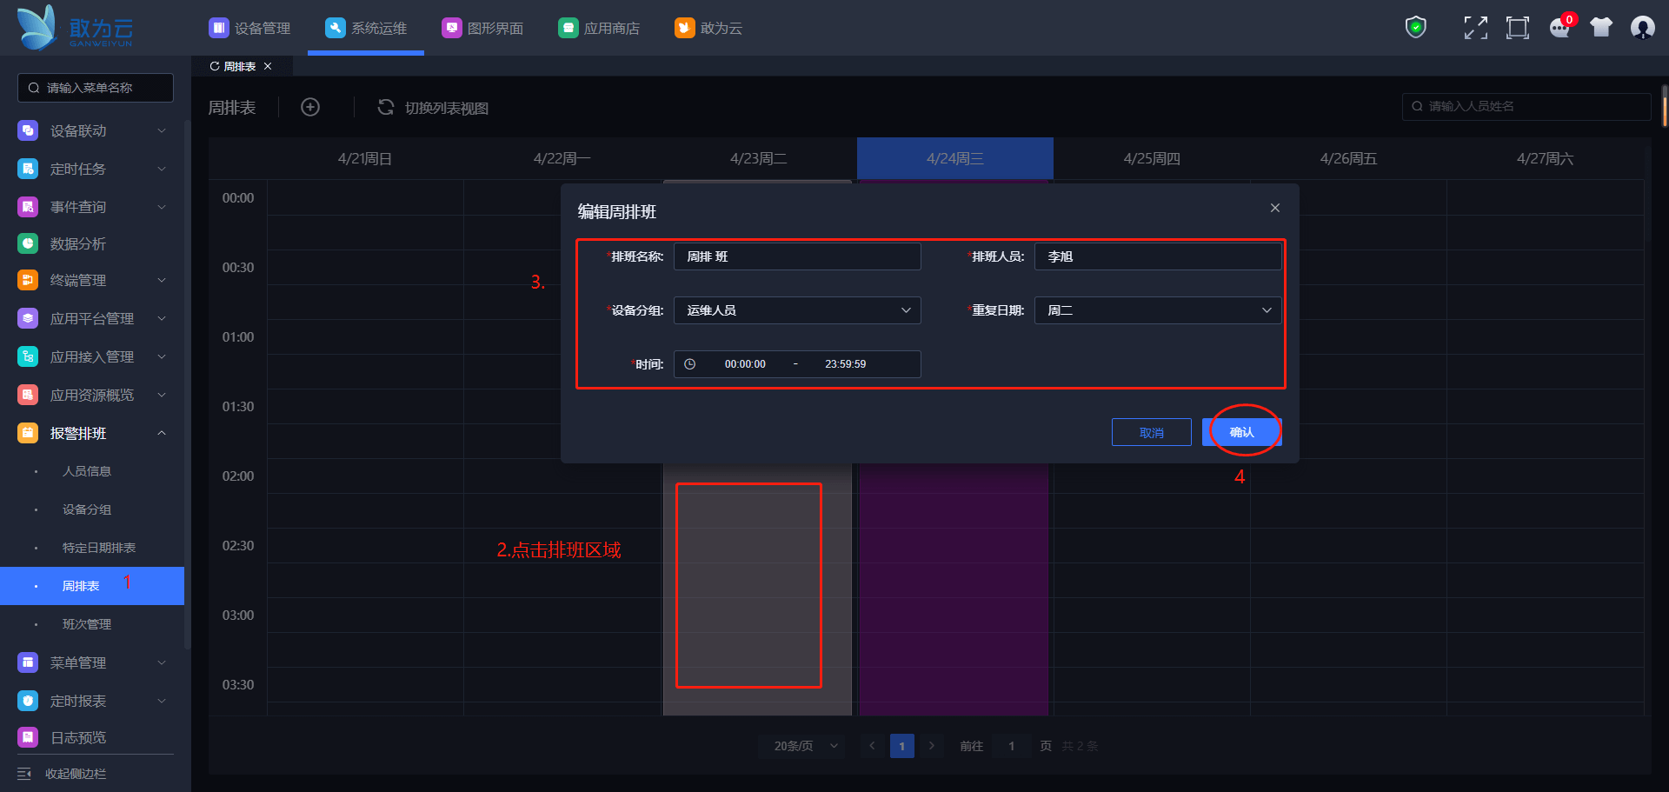Viewport: 1669px width, 792px height.
Task: Open the user profile avatar
Action: [1642, 28]
